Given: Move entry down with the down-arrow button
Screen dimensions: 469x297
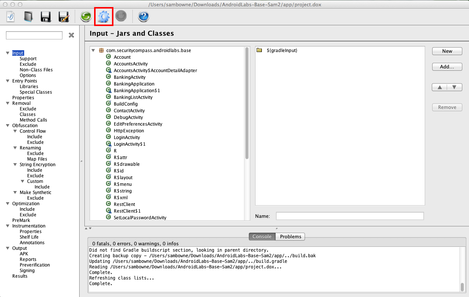Looking at the screenshot, I should pyautogui.click(x=454, y=87).
